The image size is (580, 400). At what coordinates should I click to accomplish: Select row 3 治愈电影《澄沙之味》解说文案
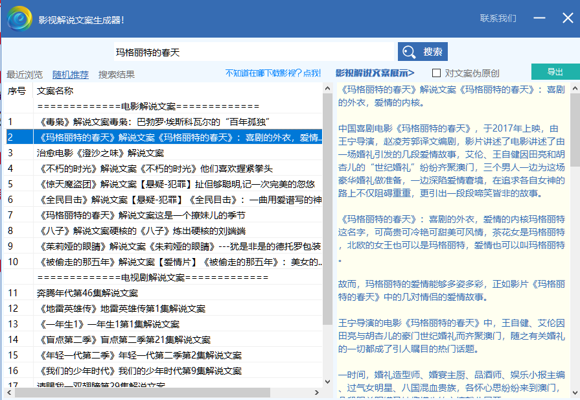pyautogui.click(x=164, y=153)
